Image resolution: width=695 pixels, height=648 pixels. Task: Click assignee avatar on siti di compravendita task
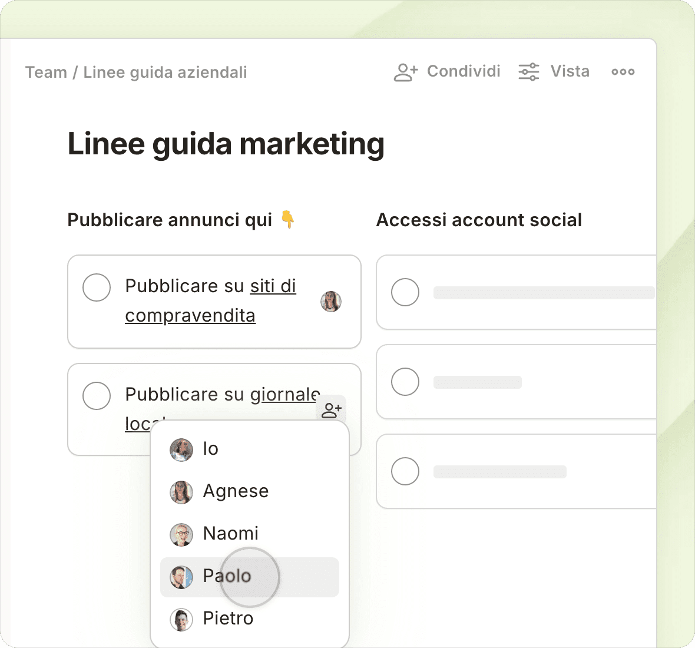tap(331, 302)
